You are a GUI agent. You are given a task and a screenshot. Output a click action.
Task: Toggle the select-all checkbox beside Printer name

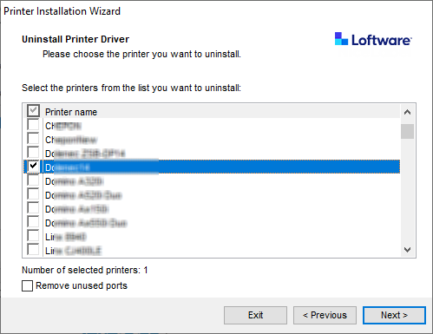[33, 110]
